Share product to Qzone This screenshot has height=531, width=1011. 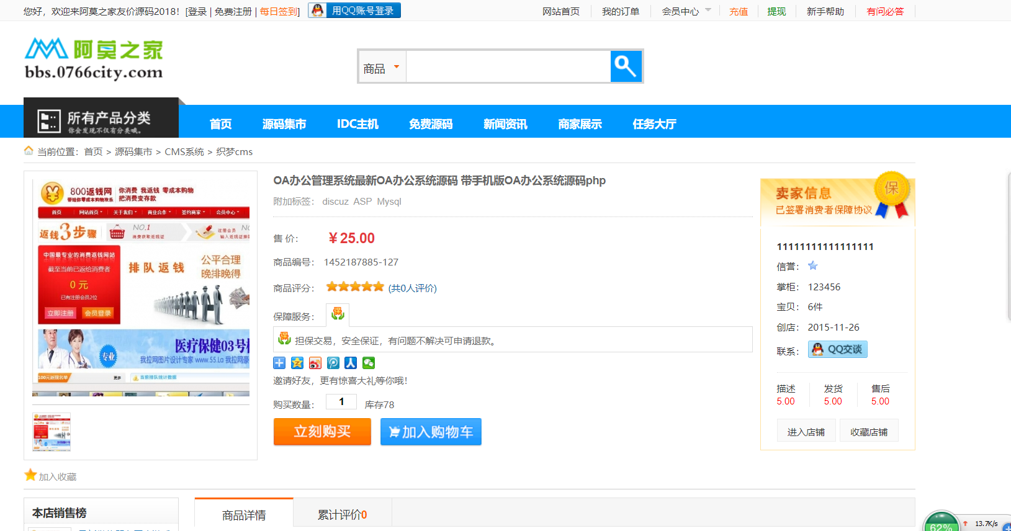pos(297,363)
